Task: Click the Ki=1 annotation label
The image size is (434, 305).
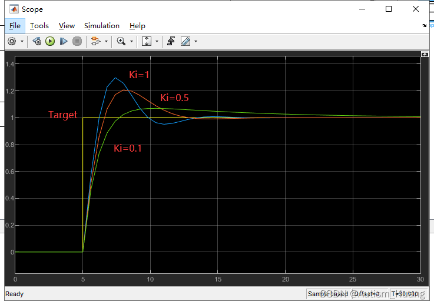Action: 139,75
